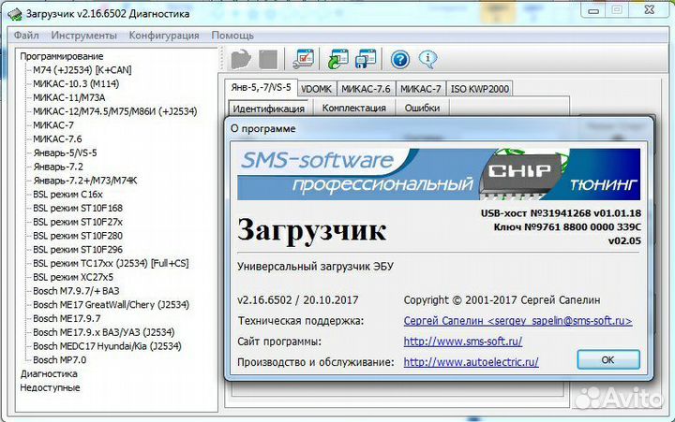
Task: Select BSL режим C16x
Action: (x=67, y=195)
